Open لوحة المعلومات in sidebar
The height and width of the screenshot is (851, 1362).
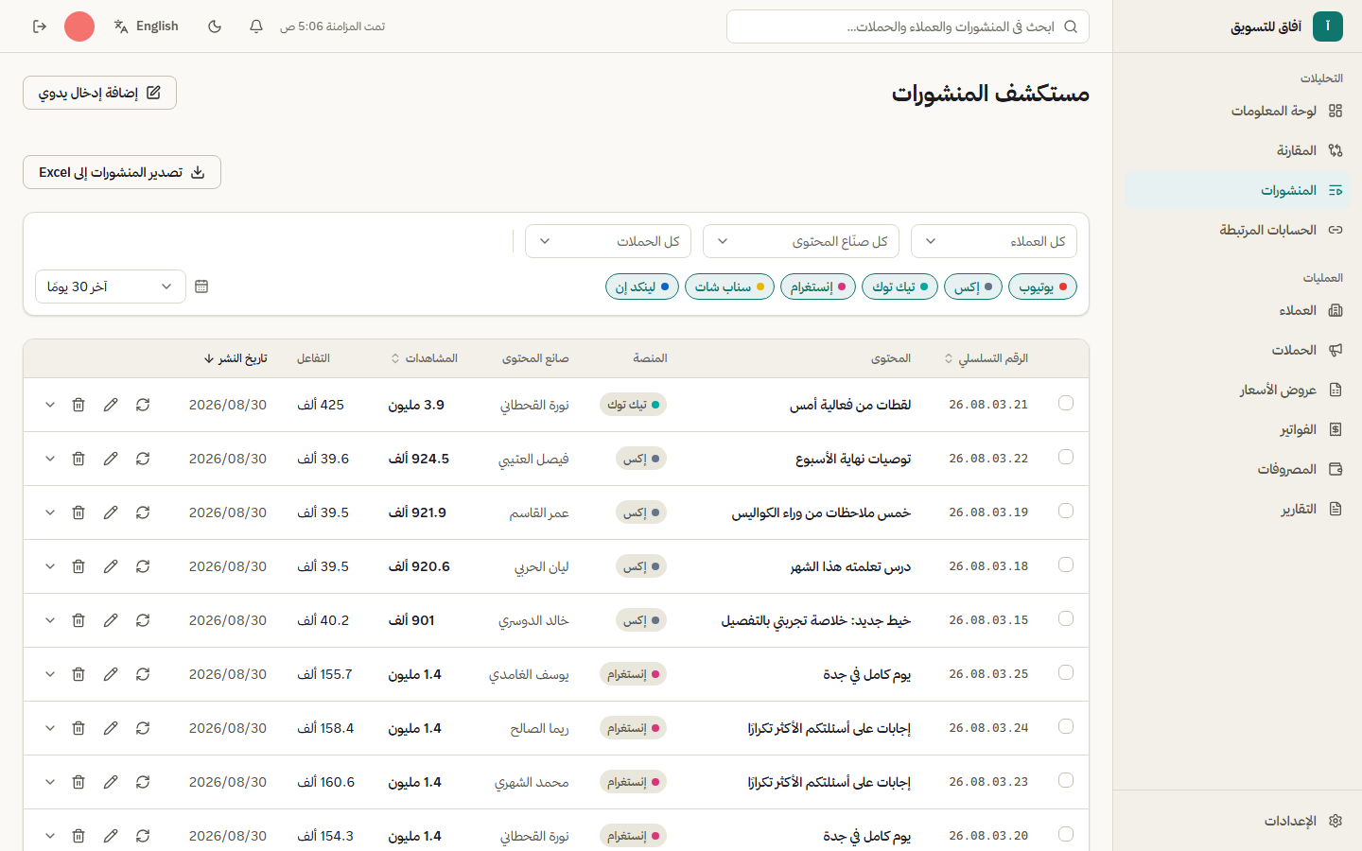point(1237,111)
